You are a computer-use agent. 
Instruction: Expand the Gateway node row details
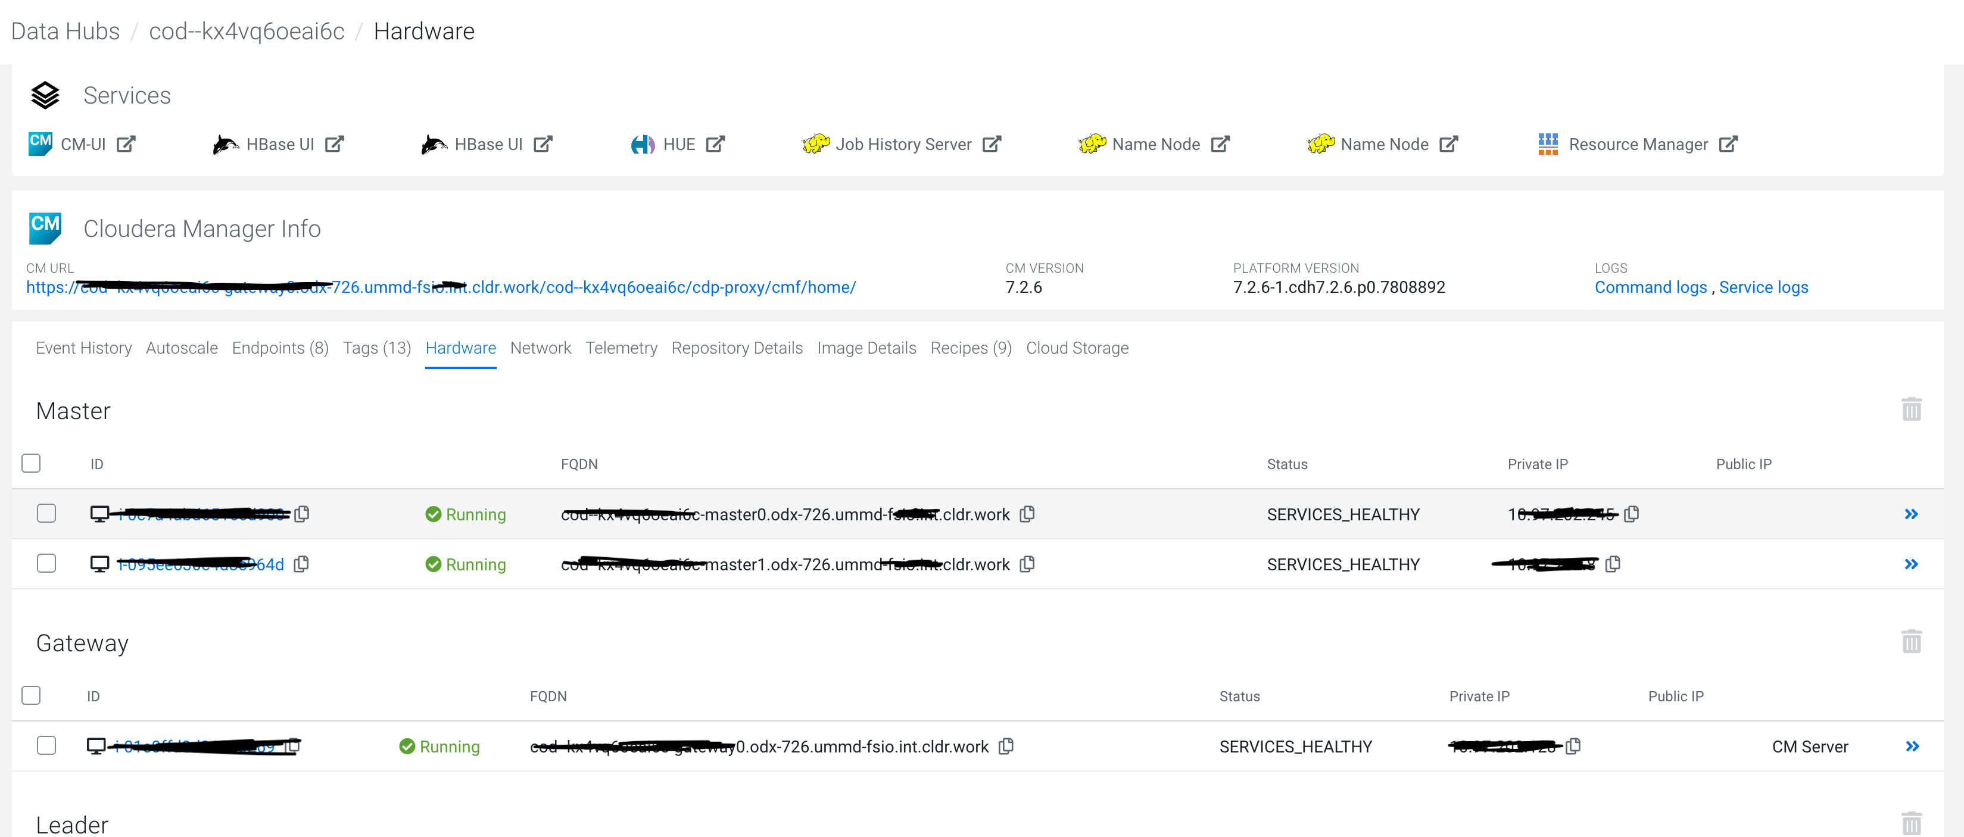[x=1912, y=747]
